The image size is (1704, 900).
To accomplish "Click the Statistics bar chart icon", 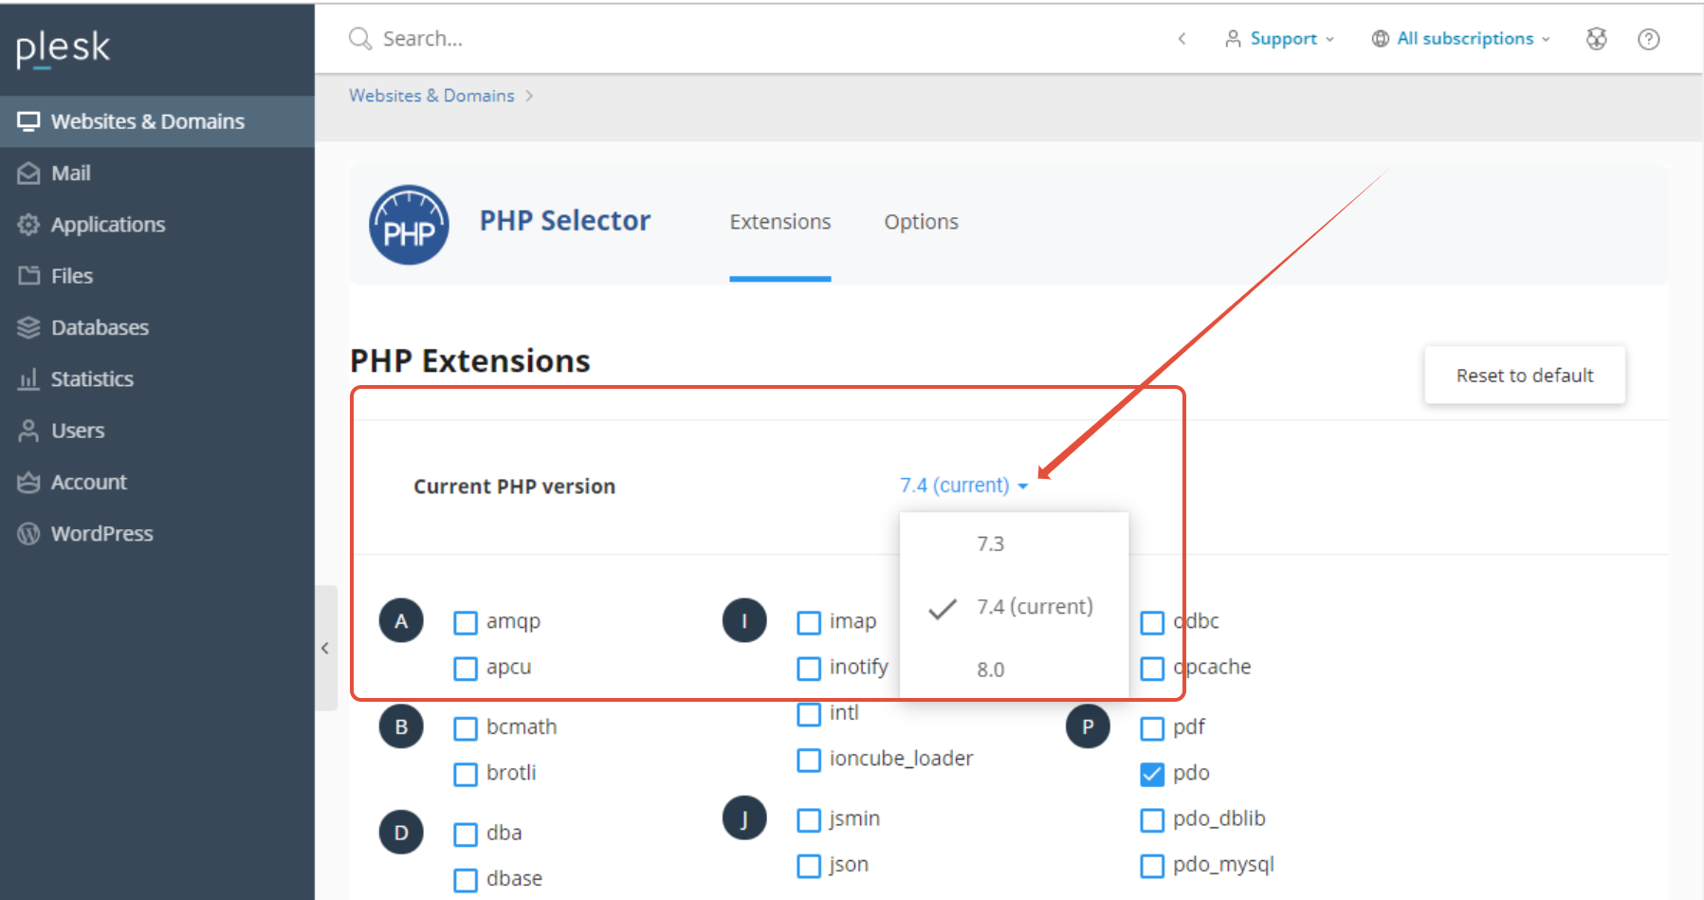I will (28, 379).
